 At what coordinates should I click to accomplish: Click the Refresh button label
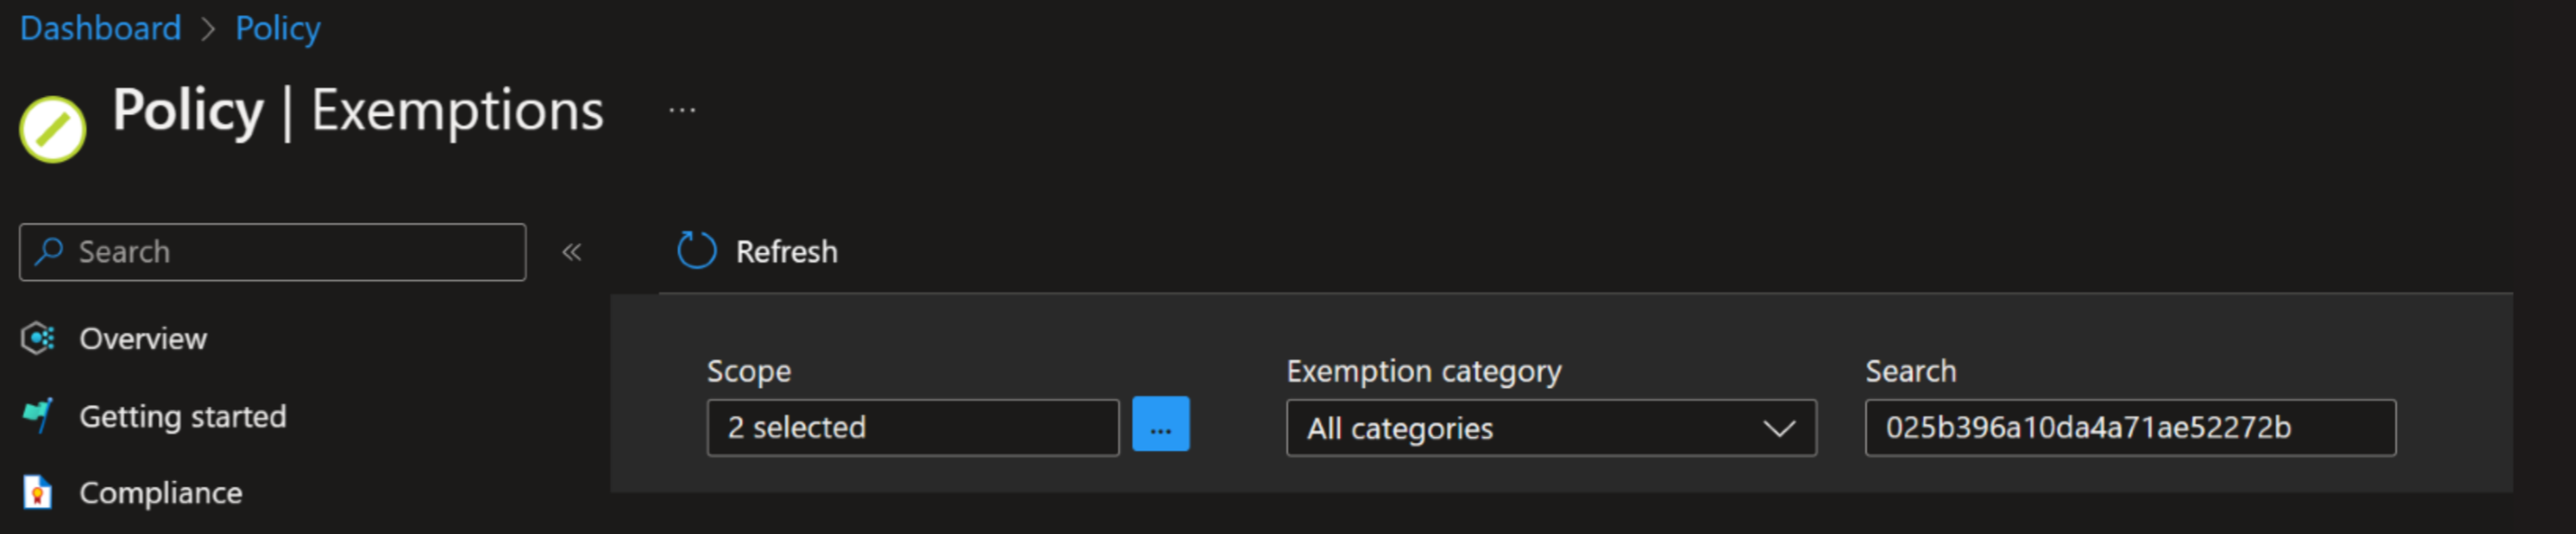(786, 251)
